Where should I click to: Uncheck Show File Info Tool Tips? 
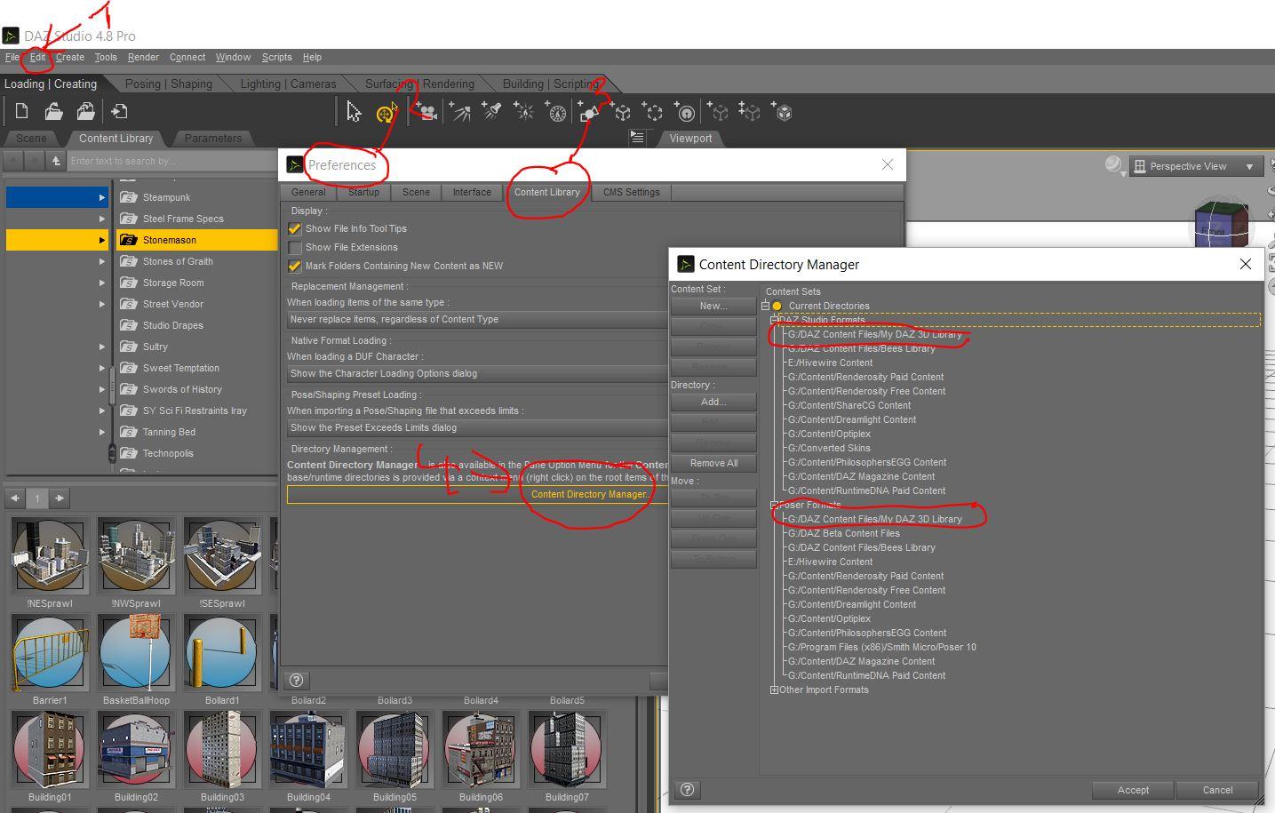295,229
